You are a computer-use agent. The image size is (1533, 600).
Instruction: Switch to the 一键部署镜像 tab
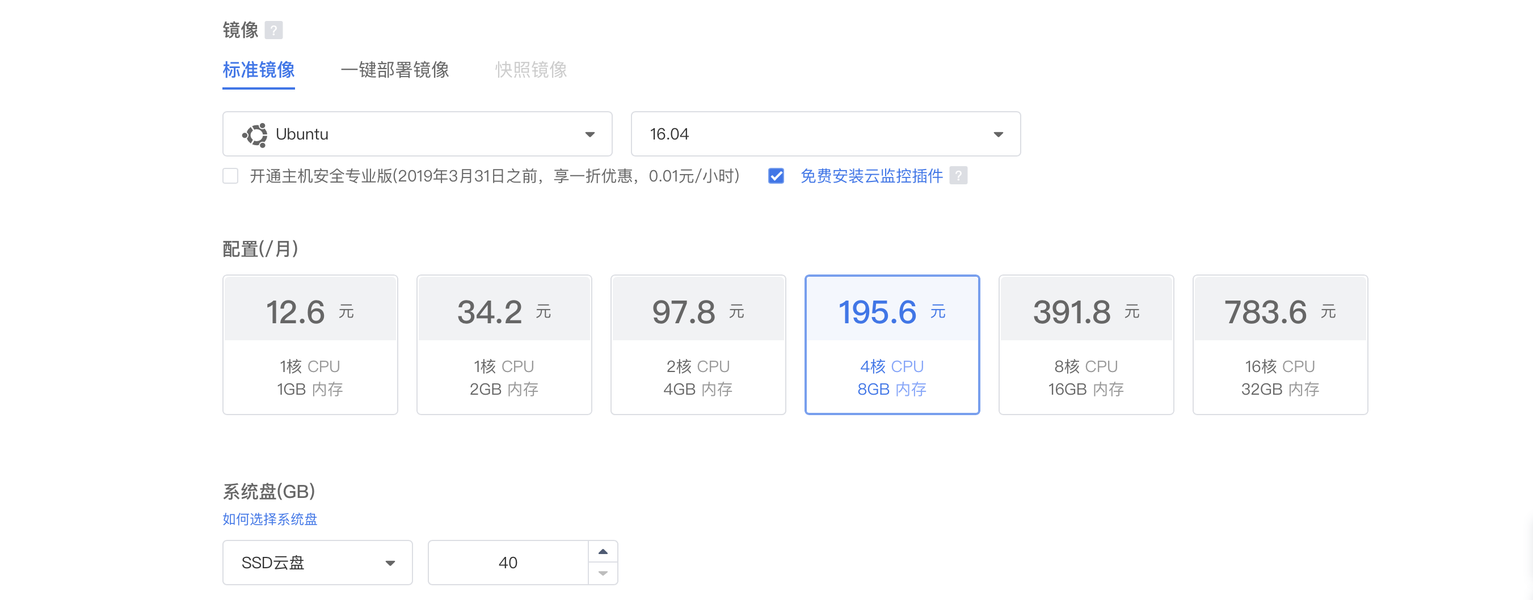(394, 70)
